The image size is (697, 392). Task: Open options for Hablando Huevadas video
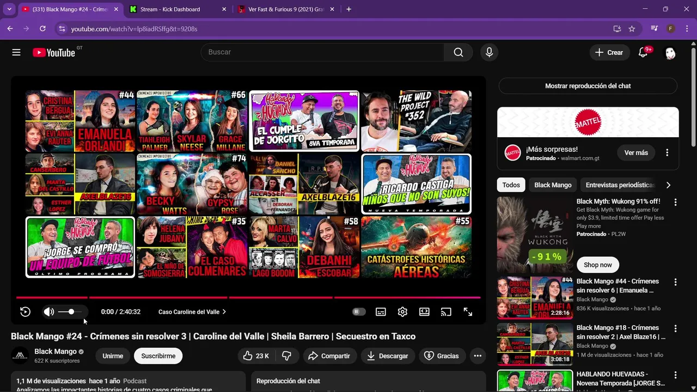(675, 375)
